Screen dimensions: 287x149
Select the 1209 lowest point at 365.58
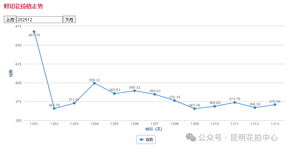pyautogui.click(x=194, y=109)
